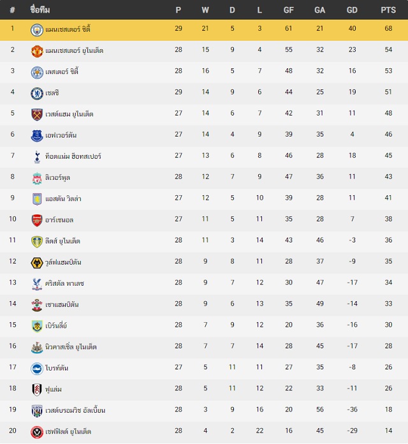The width and height of the screenshot is (408, 444).
Task: Click the Chelsea lion crest
Action: click(37, 93)
